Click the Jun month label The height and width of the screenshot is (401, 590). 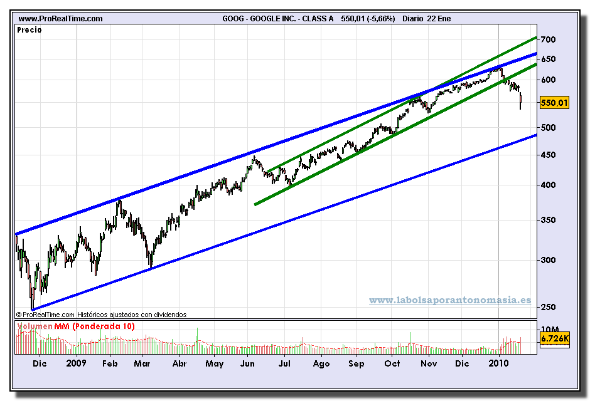pos(247,363)
